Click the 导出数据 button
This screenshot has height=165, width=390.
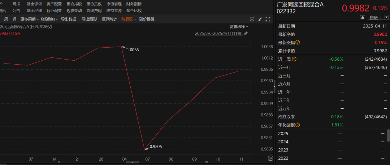[x=68, y=19]
